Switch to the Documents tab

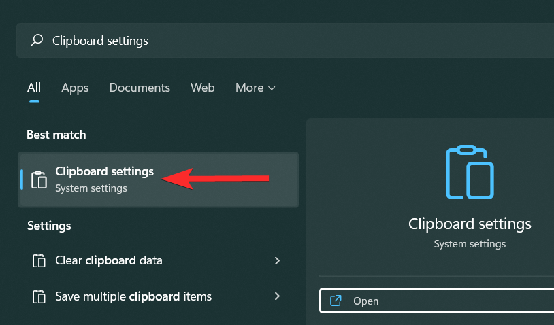(x=140, y=88)
